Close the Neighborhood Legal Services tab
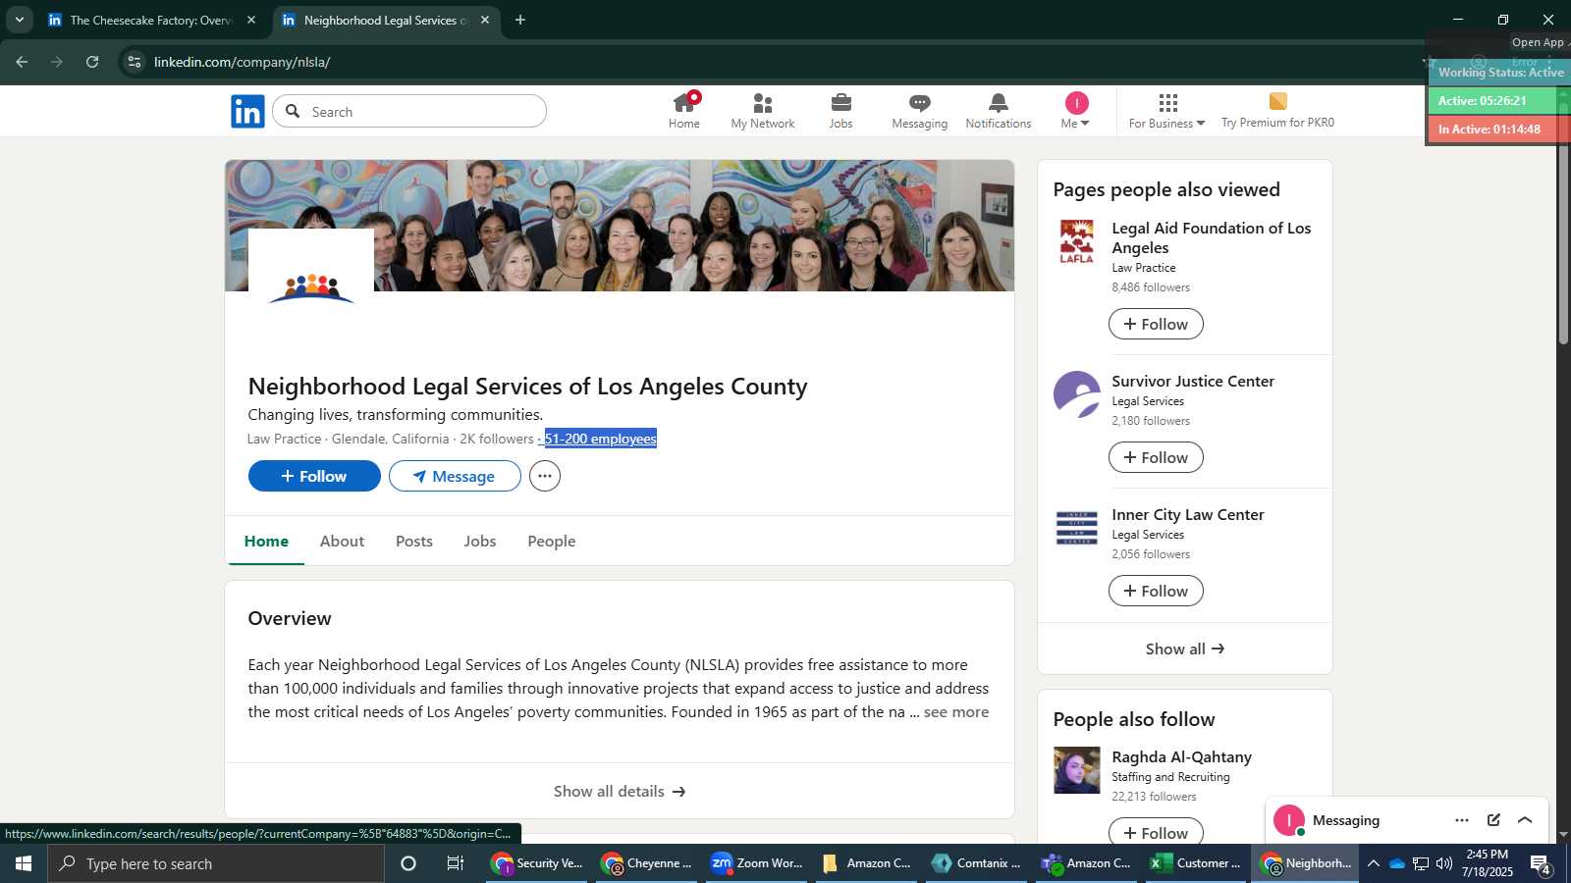The width and height of the screenshot is (1571, 883). [485, 20]
